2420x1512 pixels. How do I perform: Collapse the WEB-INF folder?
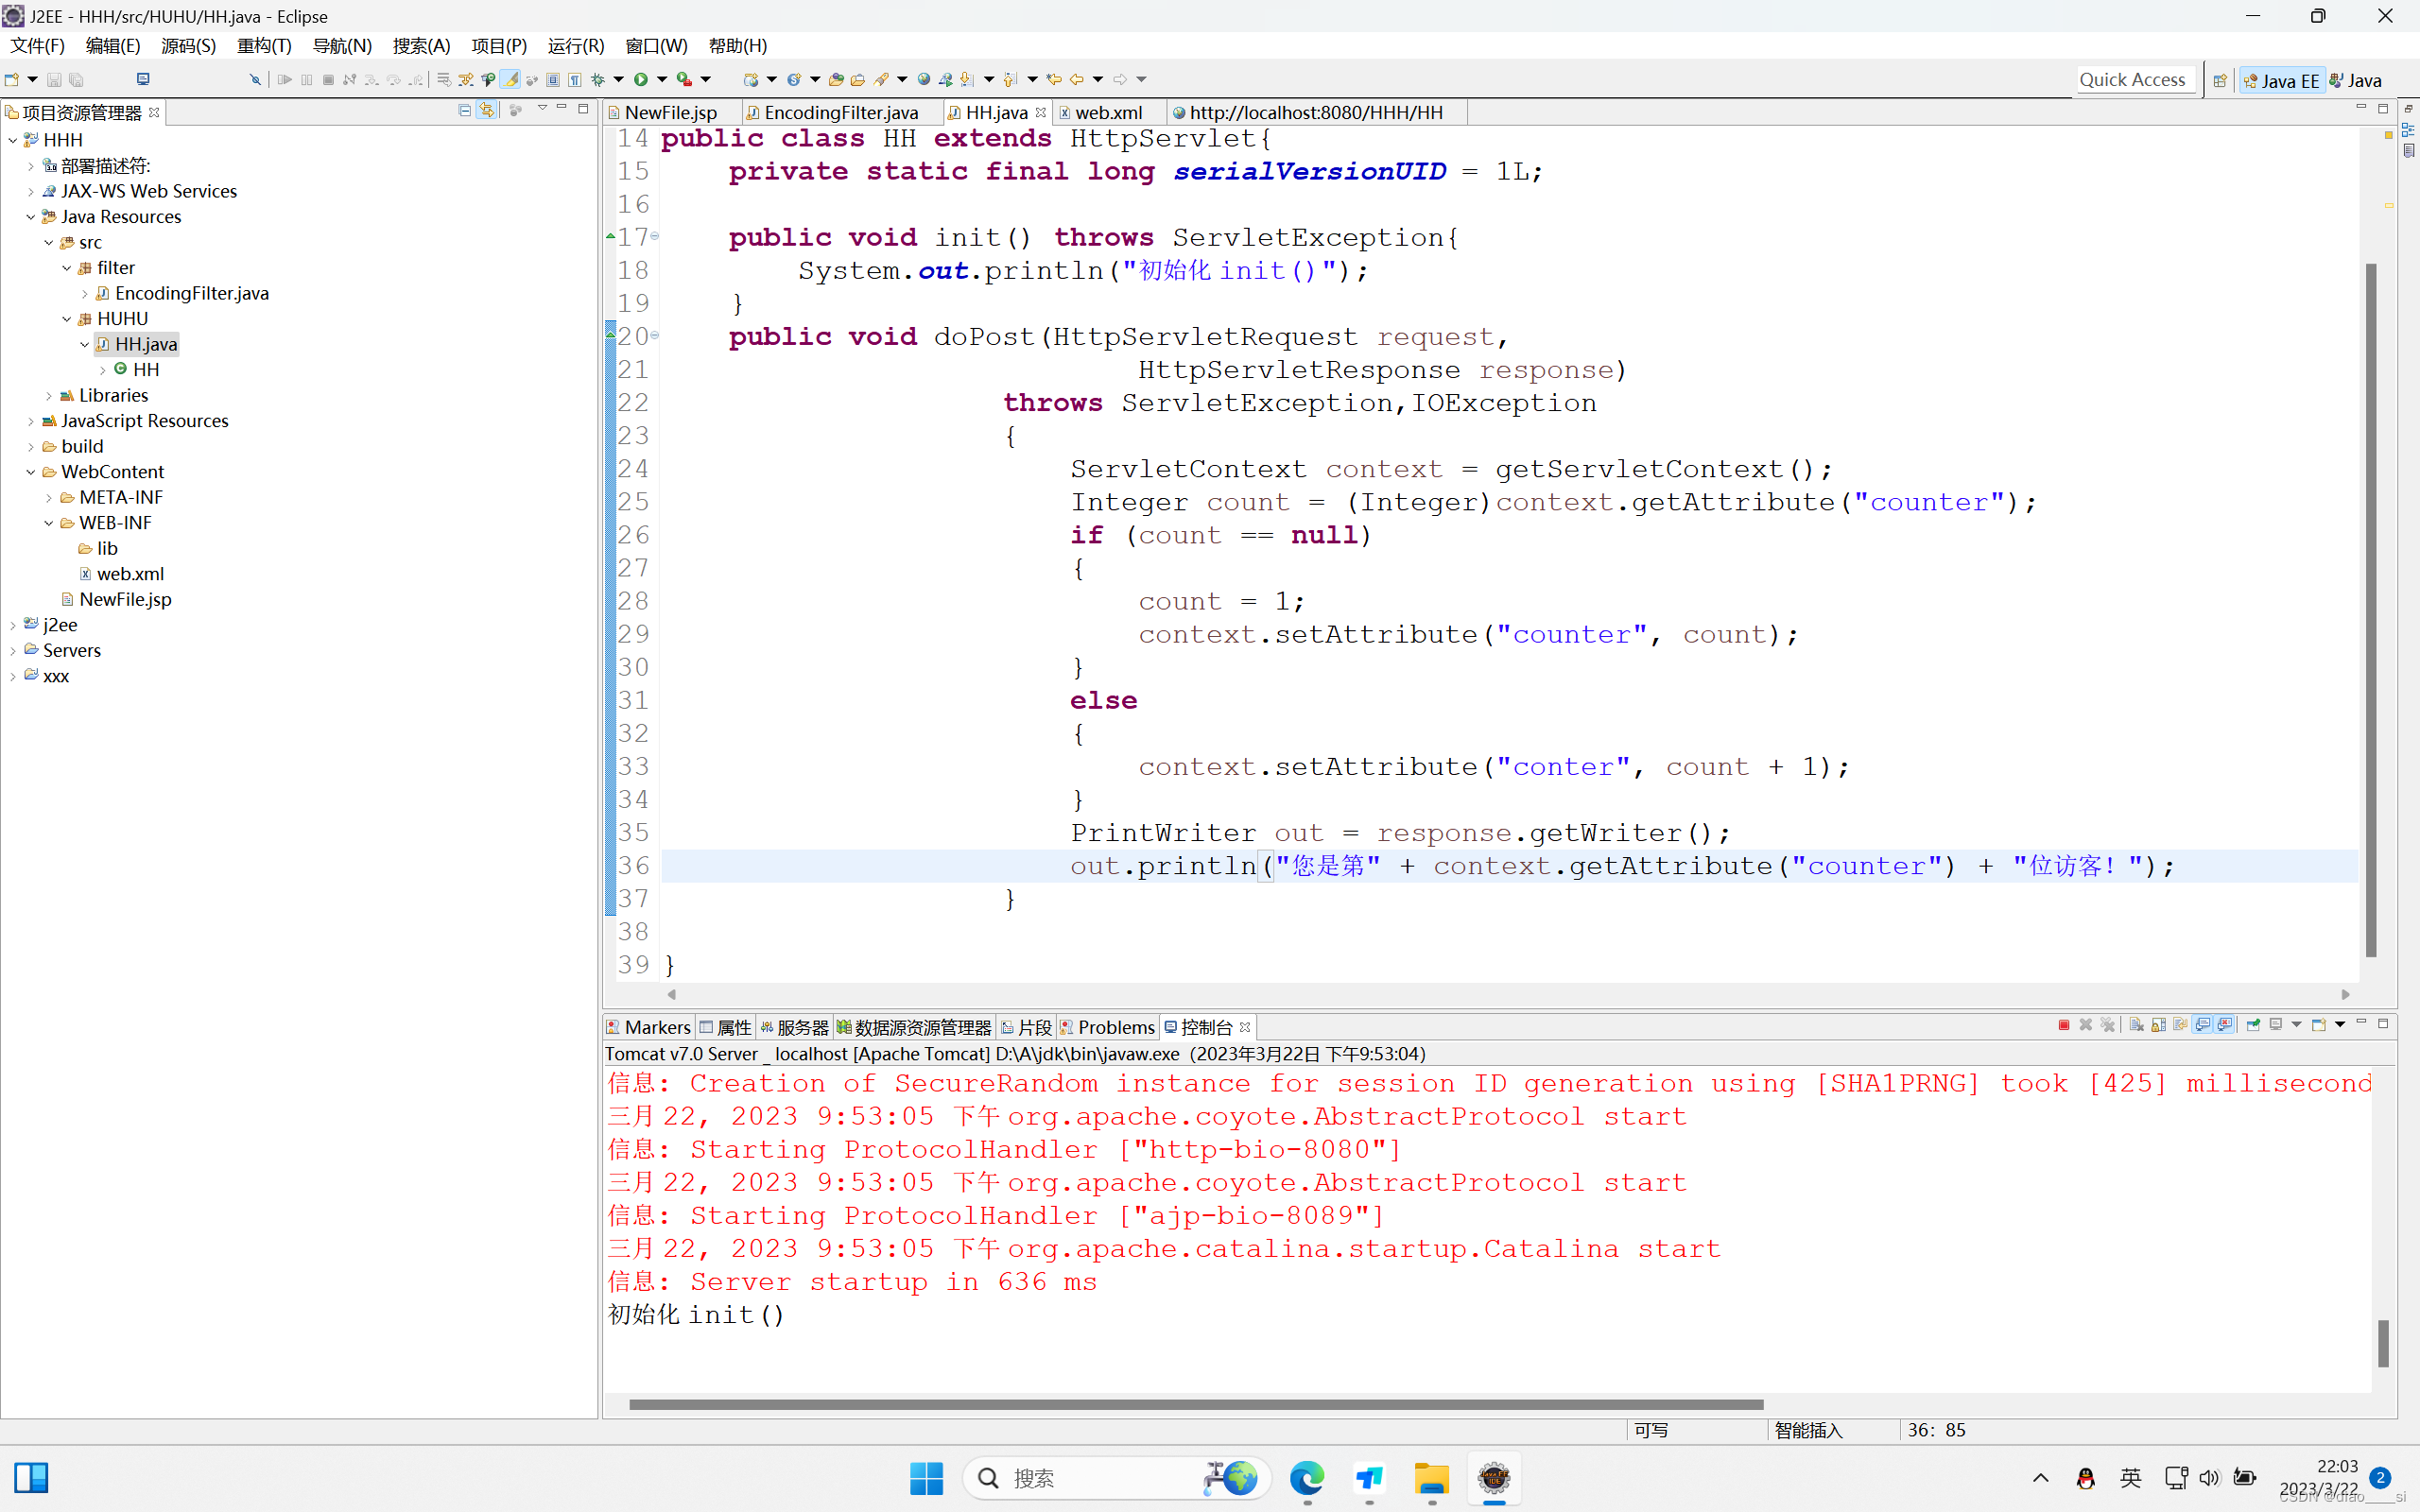(48, 523)
